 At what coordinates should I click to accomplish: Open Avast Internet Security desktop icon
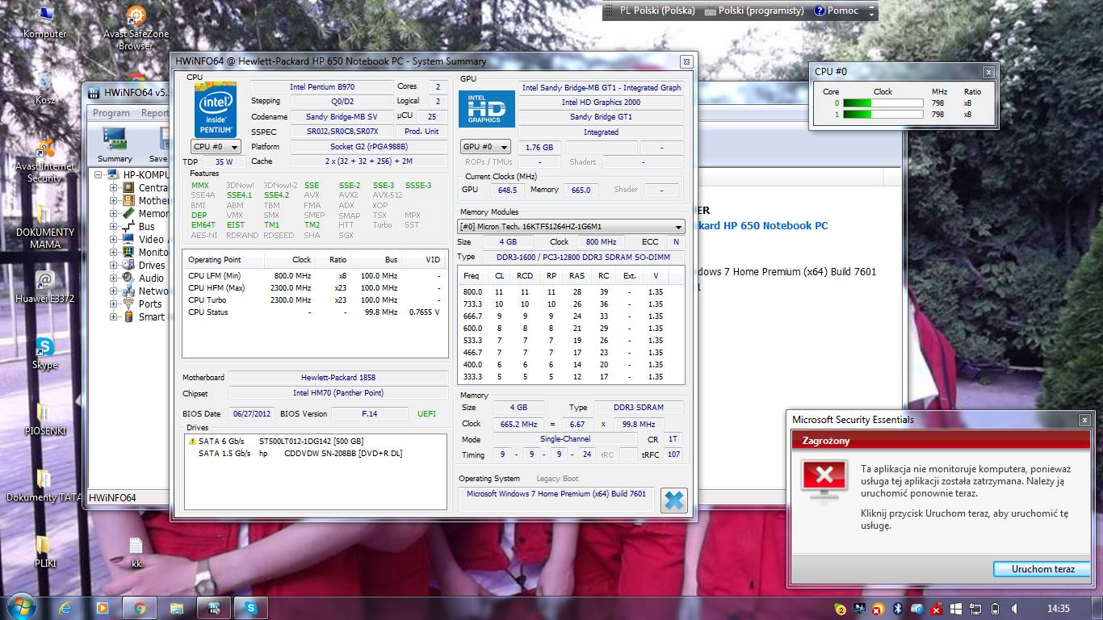[x=44, y=160]
